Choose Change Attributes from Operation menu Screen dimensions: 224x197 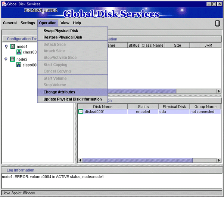pyautogui.click(x=59, y=92)
